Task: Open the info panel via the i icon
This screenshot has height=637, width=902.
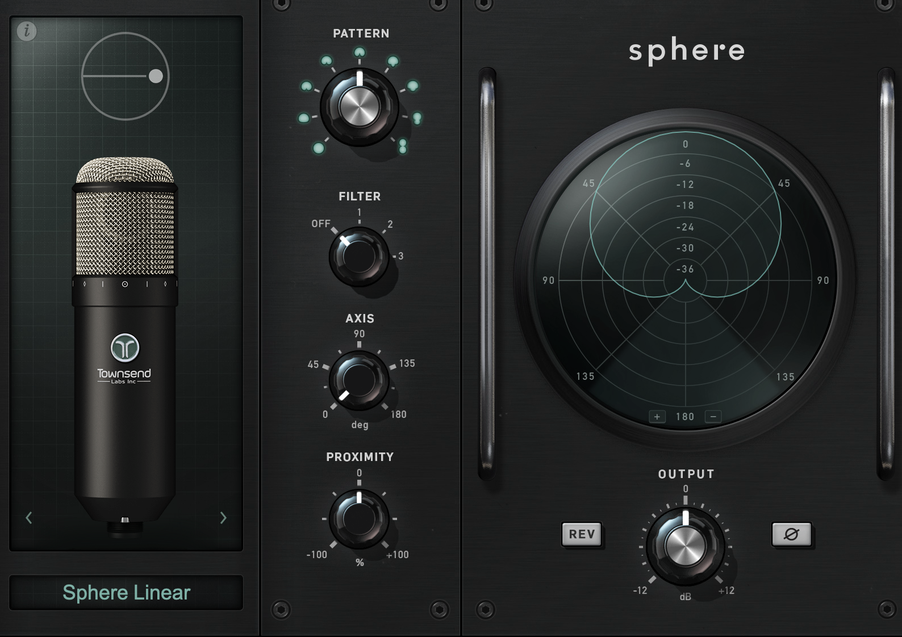Action: (27, 31)
